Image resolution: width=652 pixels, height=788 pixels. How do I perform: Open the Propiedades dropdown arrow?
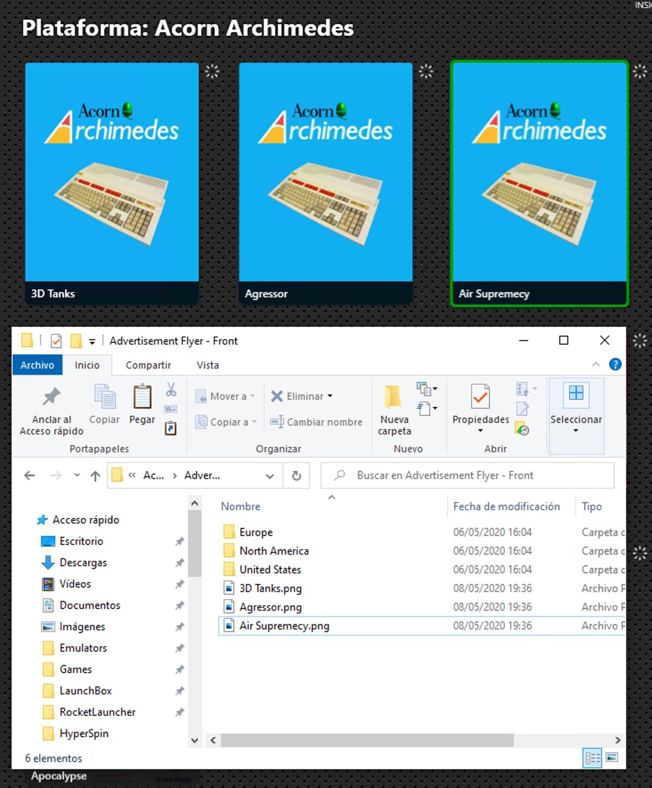coord(481,431)
